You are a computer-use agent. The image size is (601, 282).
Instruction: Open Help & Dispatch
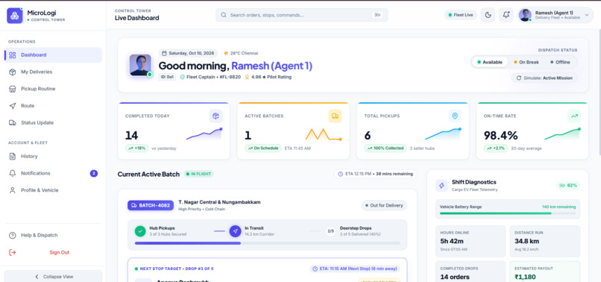coord(53,235)
